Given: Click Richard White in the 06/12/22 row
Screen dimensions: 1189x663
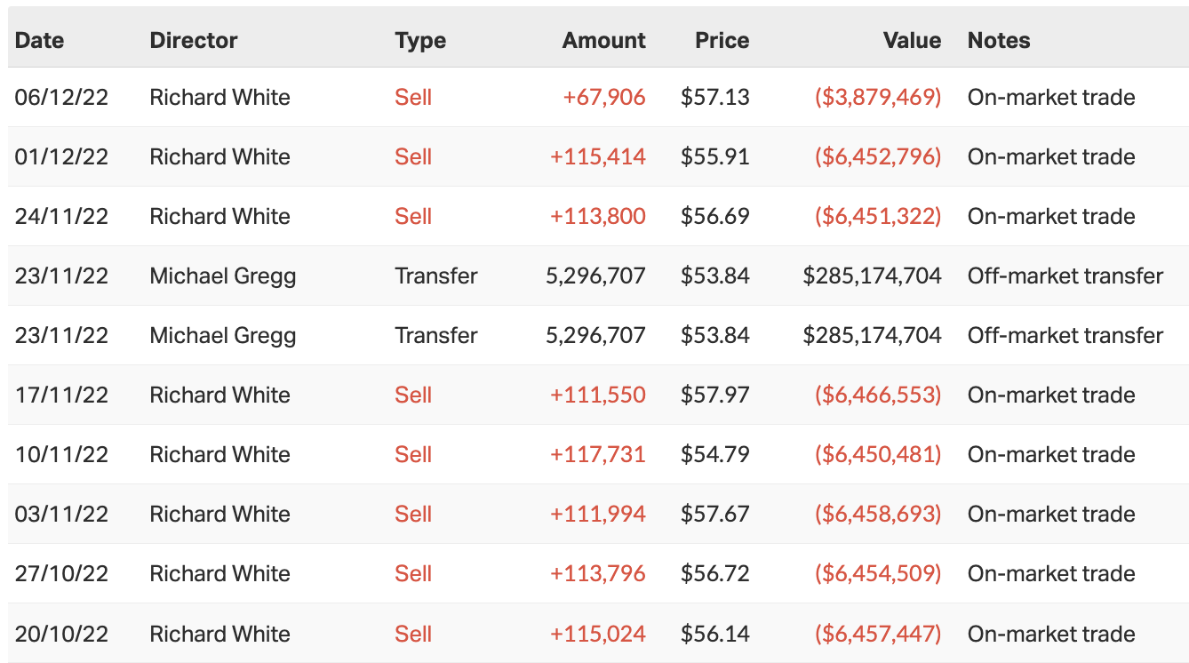Looking at the screenshot, I should pyautogui.click(x=219, y=97).
